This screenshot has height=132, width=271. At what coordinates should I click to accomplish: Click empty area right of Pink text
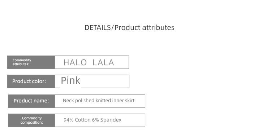coord(105,81)
